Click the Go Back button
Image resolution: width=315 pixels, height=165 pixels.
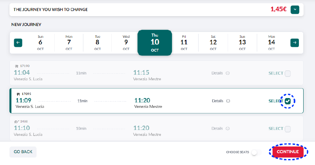23,152
